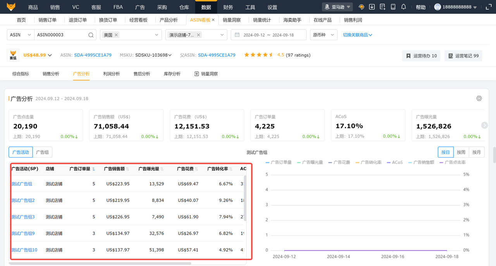Switch chart view to 按月
Image resolution: width=496 pixels, height=266 pixels.
point(476,152)
